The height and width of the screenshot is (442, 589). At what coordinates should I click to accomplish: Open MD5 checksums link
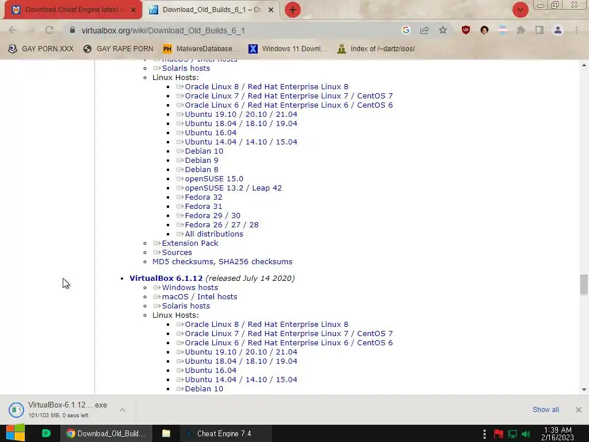(x=183, y=262)
